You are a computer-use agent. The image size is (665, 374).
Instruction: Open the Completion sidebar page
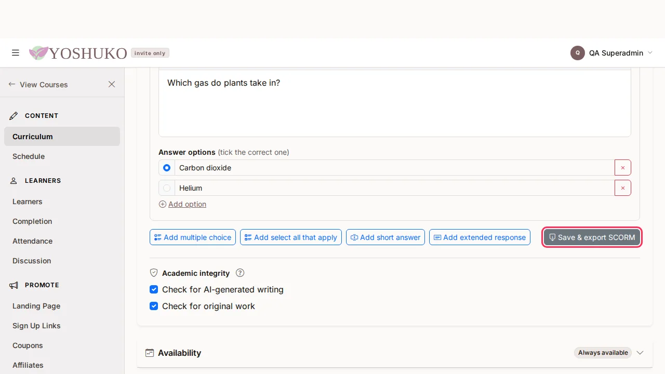click(62, 221)
